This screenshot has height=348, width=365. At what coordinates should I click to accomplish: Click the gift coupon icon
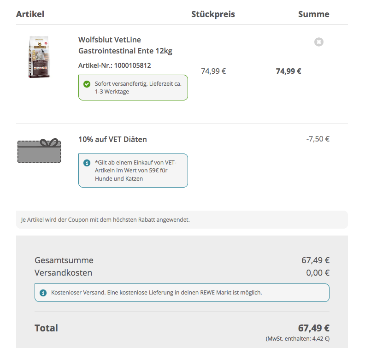tap(39, 151)
